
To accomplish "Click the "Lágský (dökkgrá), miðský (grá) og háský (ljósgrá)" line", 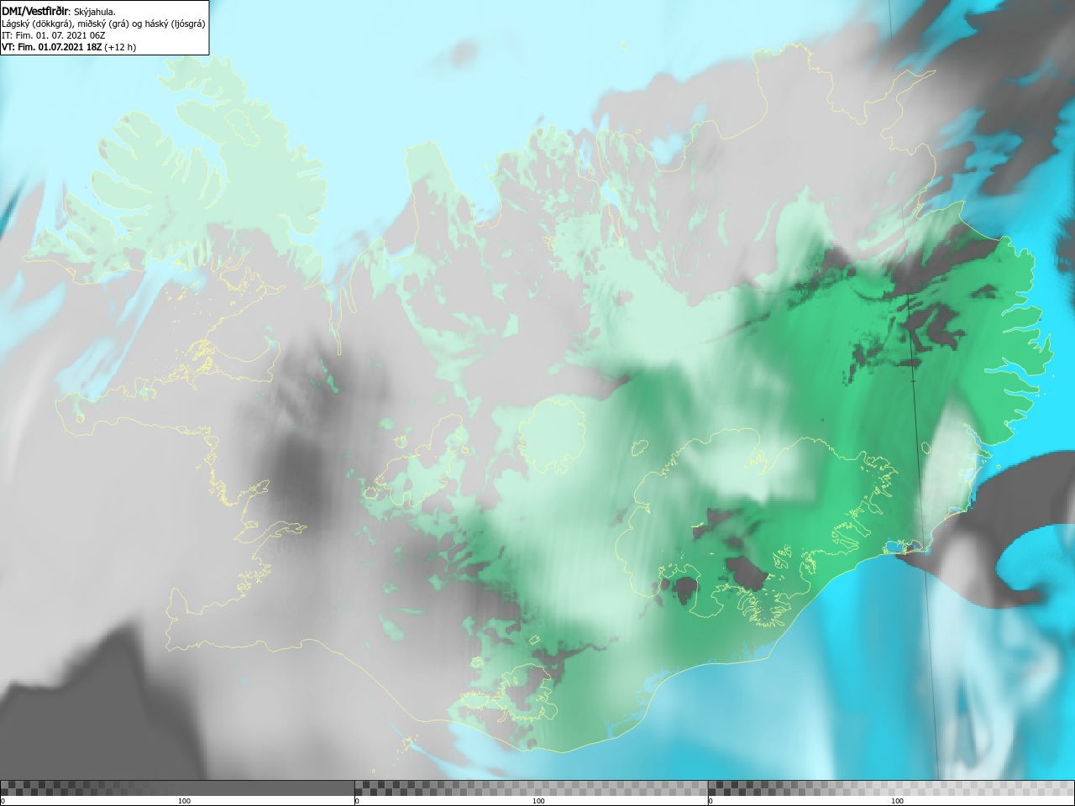I will (103, 24).
